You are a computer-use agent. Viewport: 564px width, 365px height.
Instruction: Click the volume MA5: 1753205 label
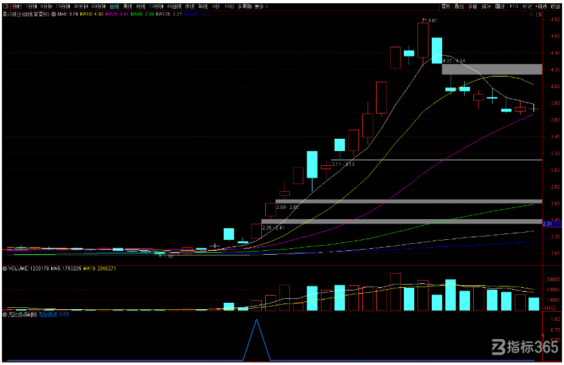(66, 268)
